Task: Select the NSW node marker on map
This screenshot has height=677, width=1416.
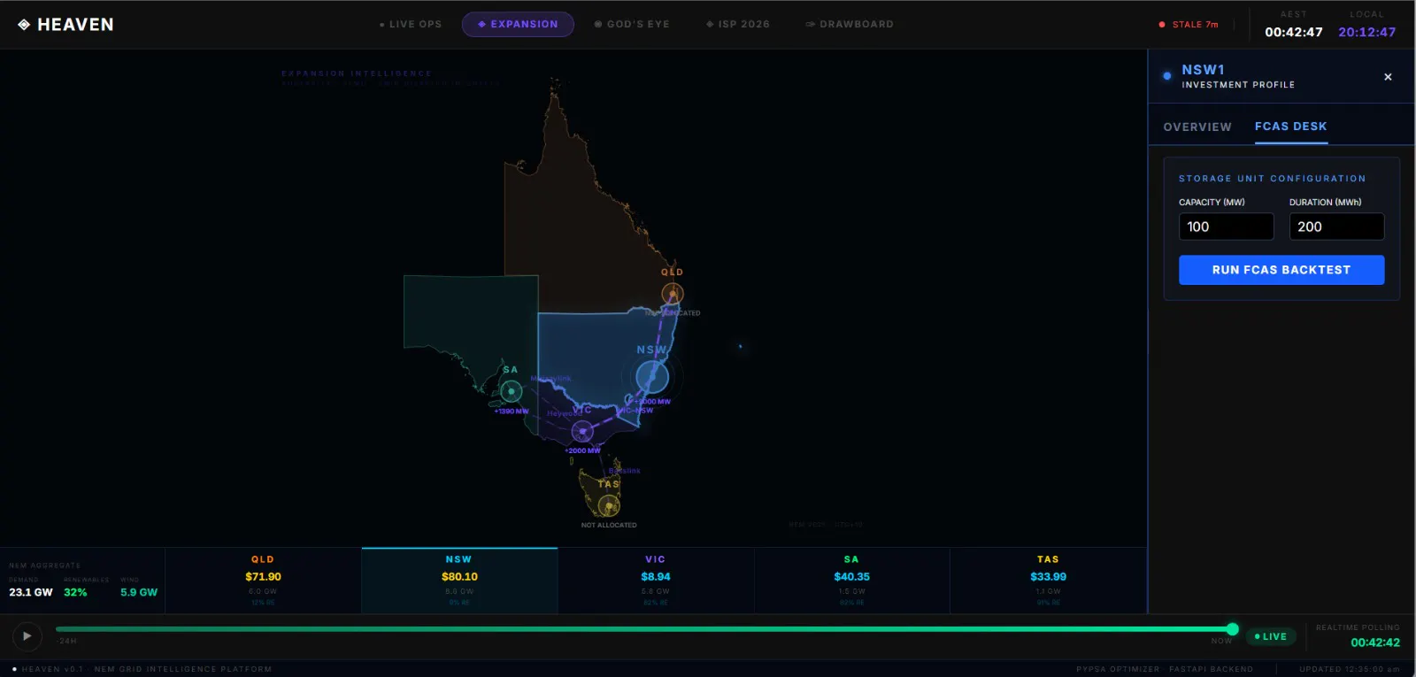Action: (652, 377)
